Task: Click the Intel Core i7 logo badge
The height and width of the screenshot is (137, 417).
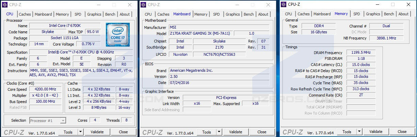Action: click(117, 35)
